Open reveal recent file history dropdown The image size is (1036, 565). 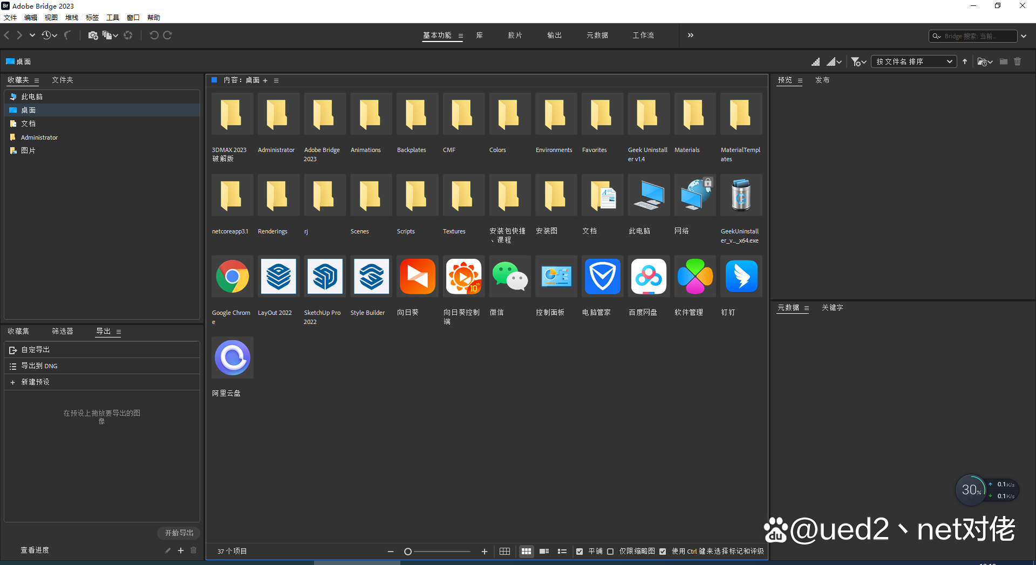pos(49,35)
